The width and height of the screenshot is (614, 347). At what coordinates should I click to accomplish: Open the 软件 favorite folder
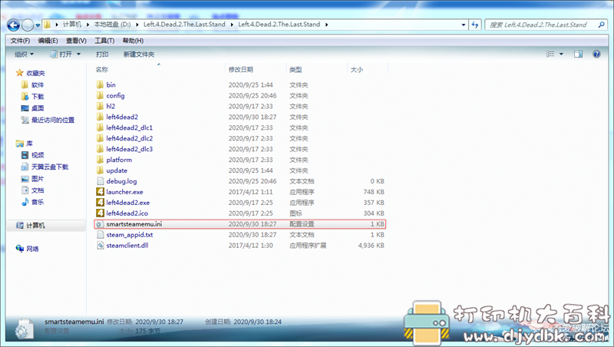pos(38,84)
